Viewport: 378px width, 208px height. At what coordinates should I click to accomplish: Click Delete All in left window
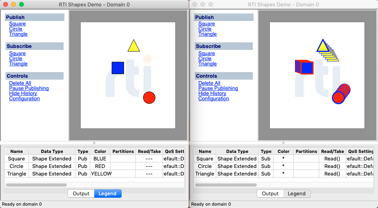tap(20, 83)
